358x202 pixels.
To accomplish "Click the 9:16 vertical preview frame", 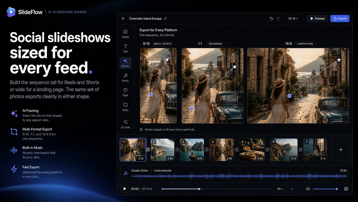I will [x=158, y=86].
